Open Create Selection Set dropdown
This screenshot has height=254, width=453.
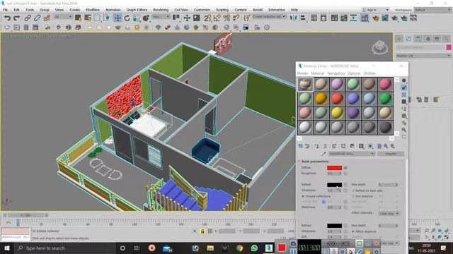tap(269, 17)
